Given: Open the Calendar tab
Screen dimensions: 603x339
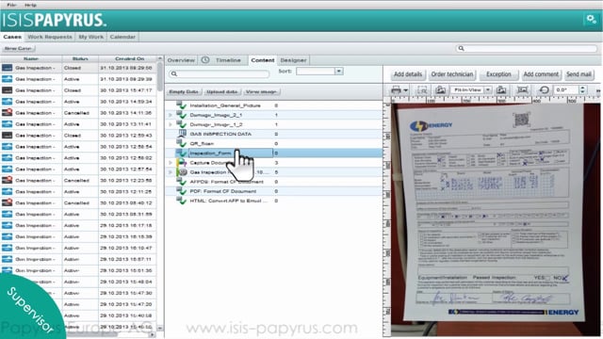Looking at the screenshot, I should (x=122, y=37).
